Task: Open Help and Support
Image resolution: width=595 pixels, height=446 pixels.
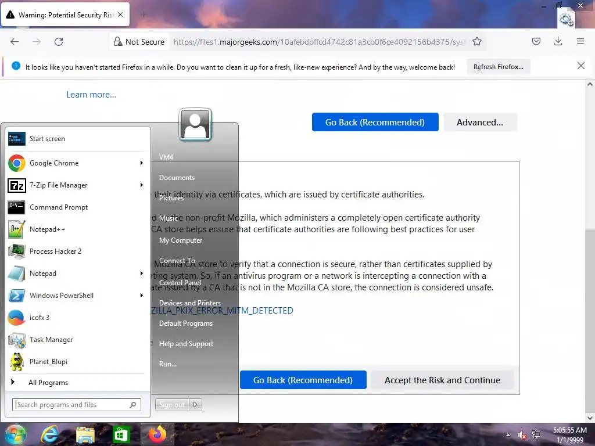Action: pos(187,344)
